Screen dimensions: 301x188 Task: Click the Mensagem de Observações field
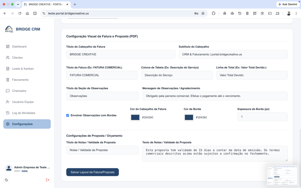pos(215,96)
